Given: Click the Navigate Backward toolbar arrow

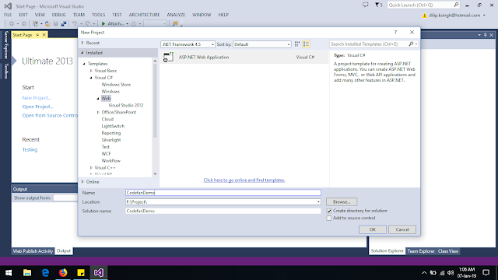Looking at the screenshot, I should click(12, 24).
